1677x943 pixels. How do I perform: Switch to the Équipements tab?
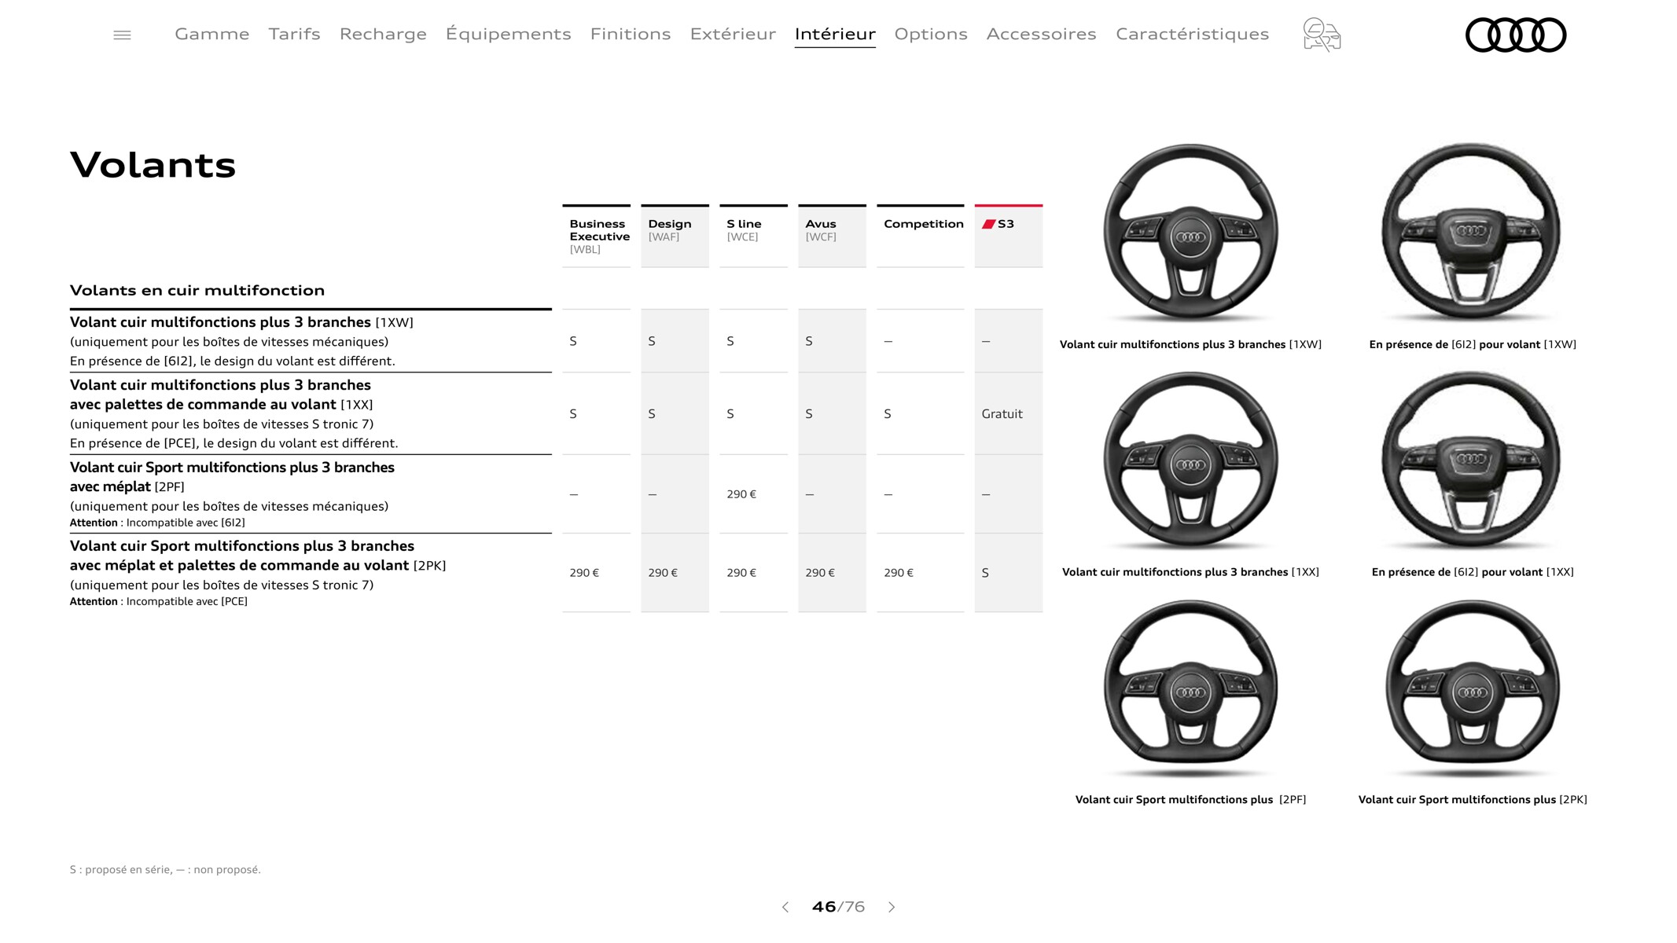[509, 34]
